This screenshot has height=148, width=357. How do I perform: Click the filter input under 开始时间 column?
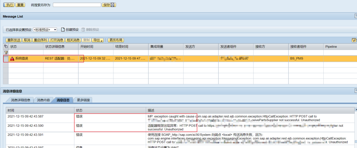(x=96, y=52)
